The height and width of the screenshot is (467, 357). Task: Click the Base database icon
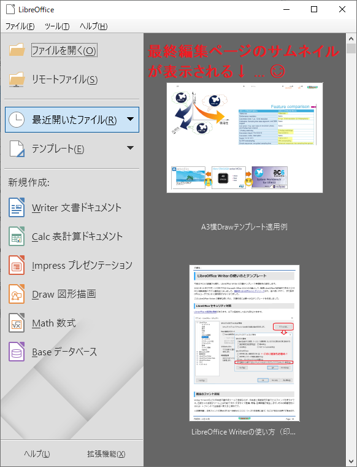(17, 352)
